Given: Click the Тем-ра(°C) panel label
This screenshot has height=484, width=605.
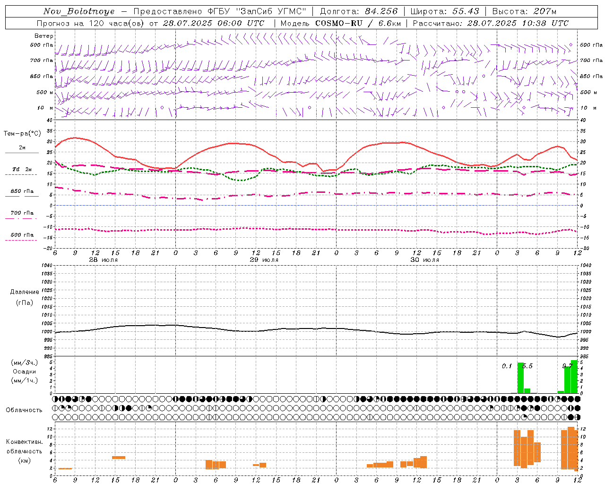Looking at the screenshot, I should click(x=22, y=134).
